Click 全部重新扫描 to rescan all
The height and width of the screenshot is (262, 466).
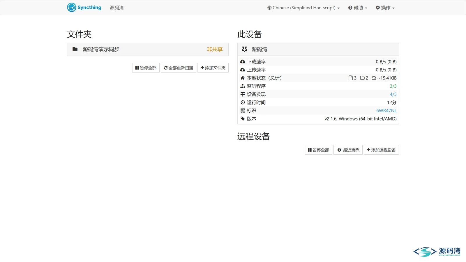[x=179, y=68]
